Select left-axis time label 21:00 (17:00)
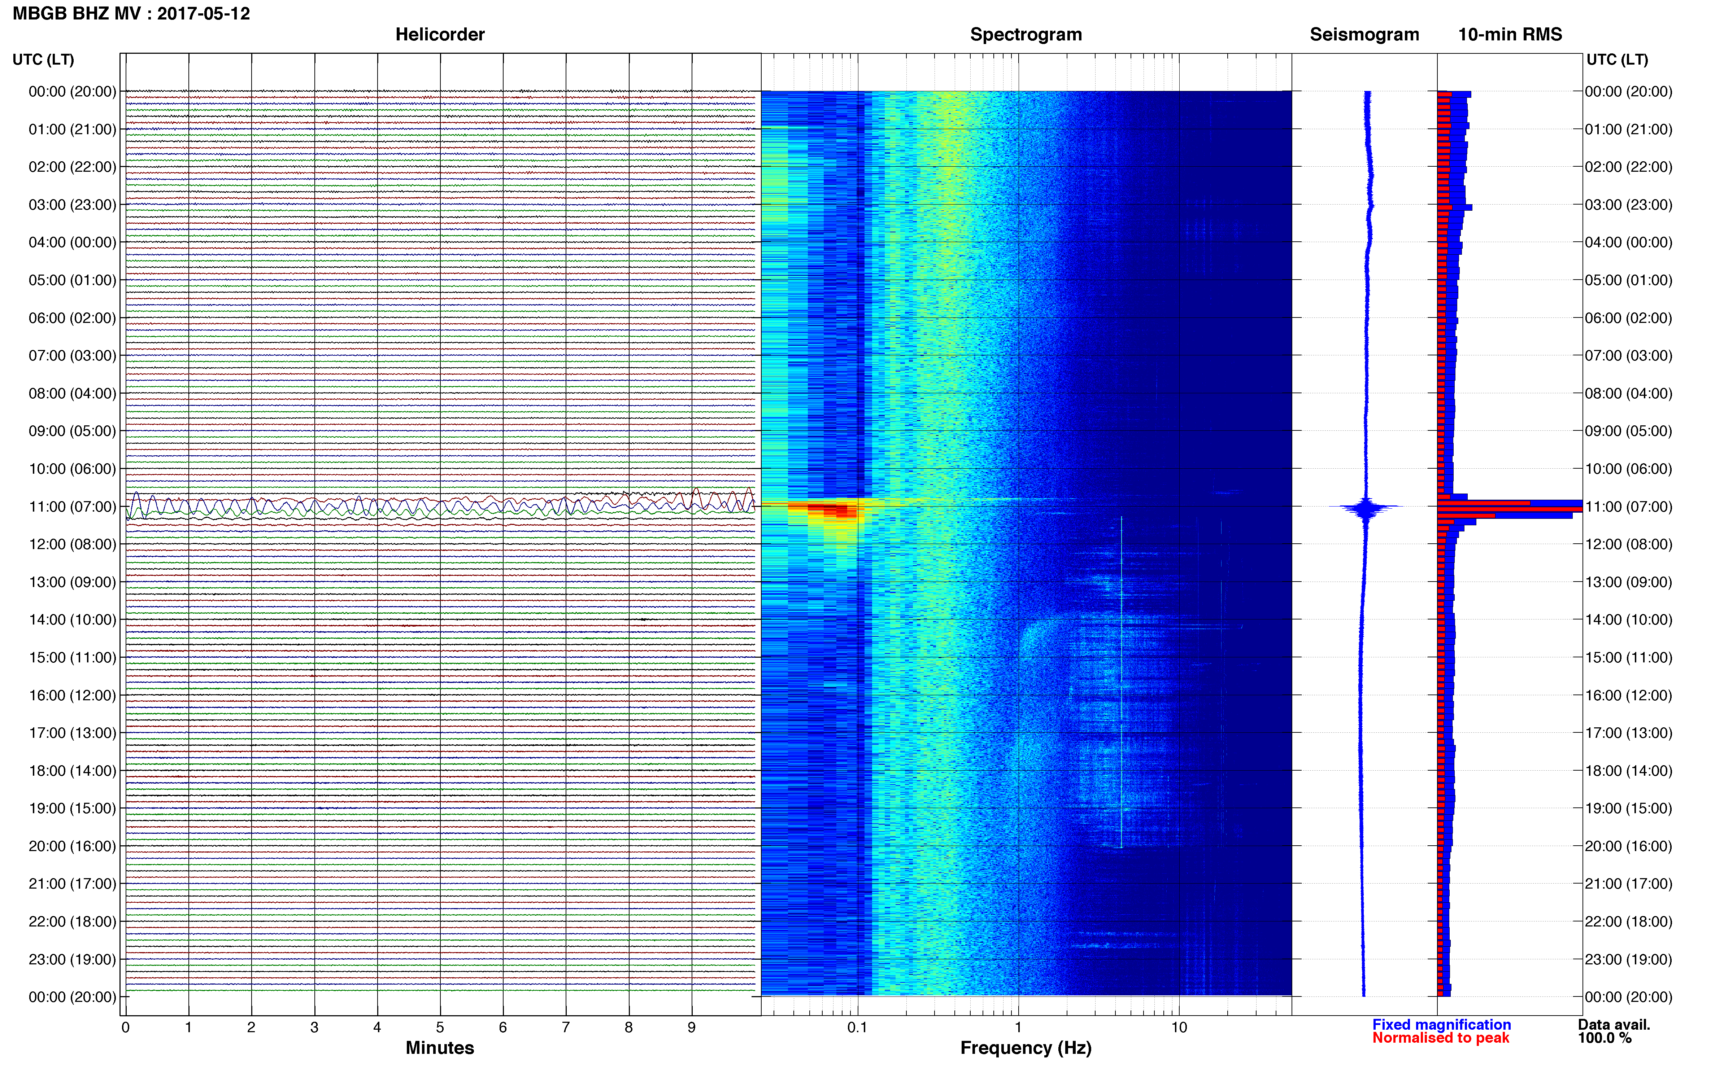 (72, 884)
